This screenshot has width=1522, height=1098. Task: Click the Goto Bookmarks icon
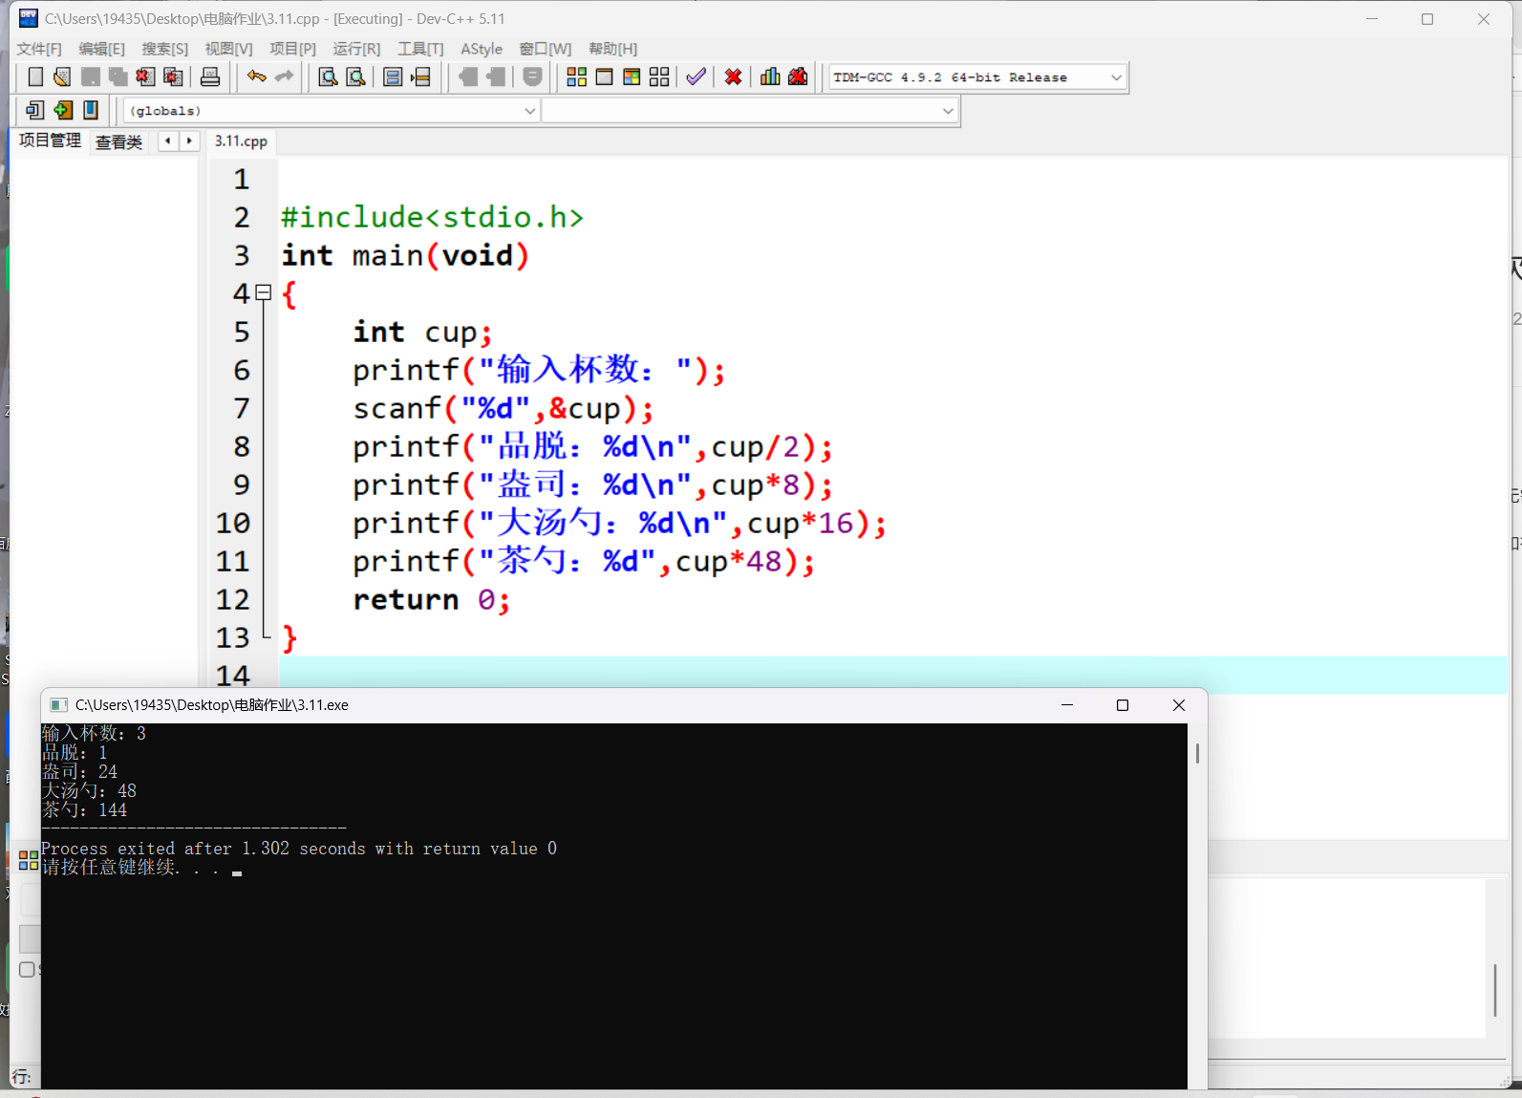(91, 110)
